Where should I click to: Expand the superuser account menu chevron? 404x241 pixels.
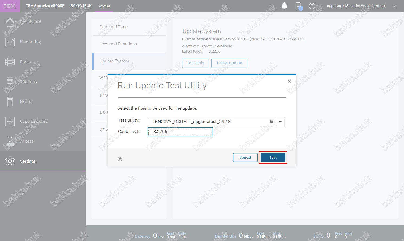[x=394, y=6]
